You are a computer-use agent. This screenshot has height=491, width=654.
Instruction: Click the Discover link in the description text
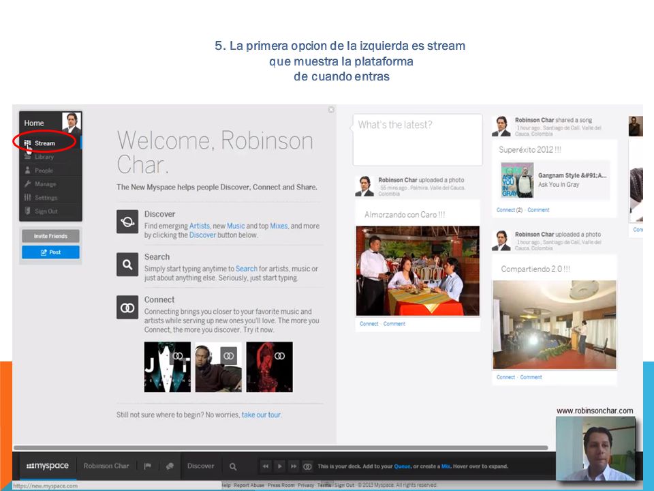(202, 235)
